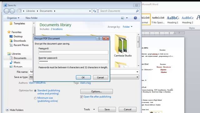Screen dimensions: 200x113
Task: Click the Options... button
Action: tap(97, 91)
